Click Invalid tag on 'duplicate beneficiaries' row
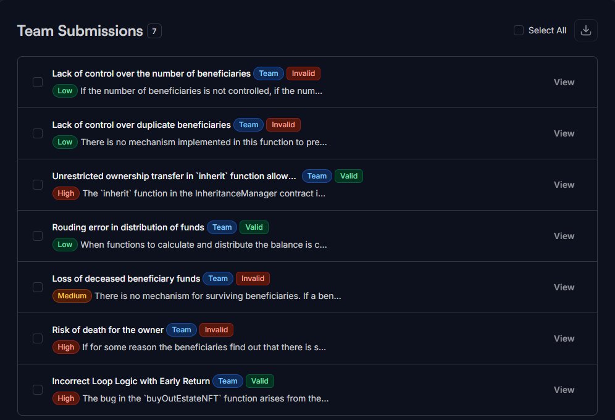This screenshot has height=420, width=615. 283,125
